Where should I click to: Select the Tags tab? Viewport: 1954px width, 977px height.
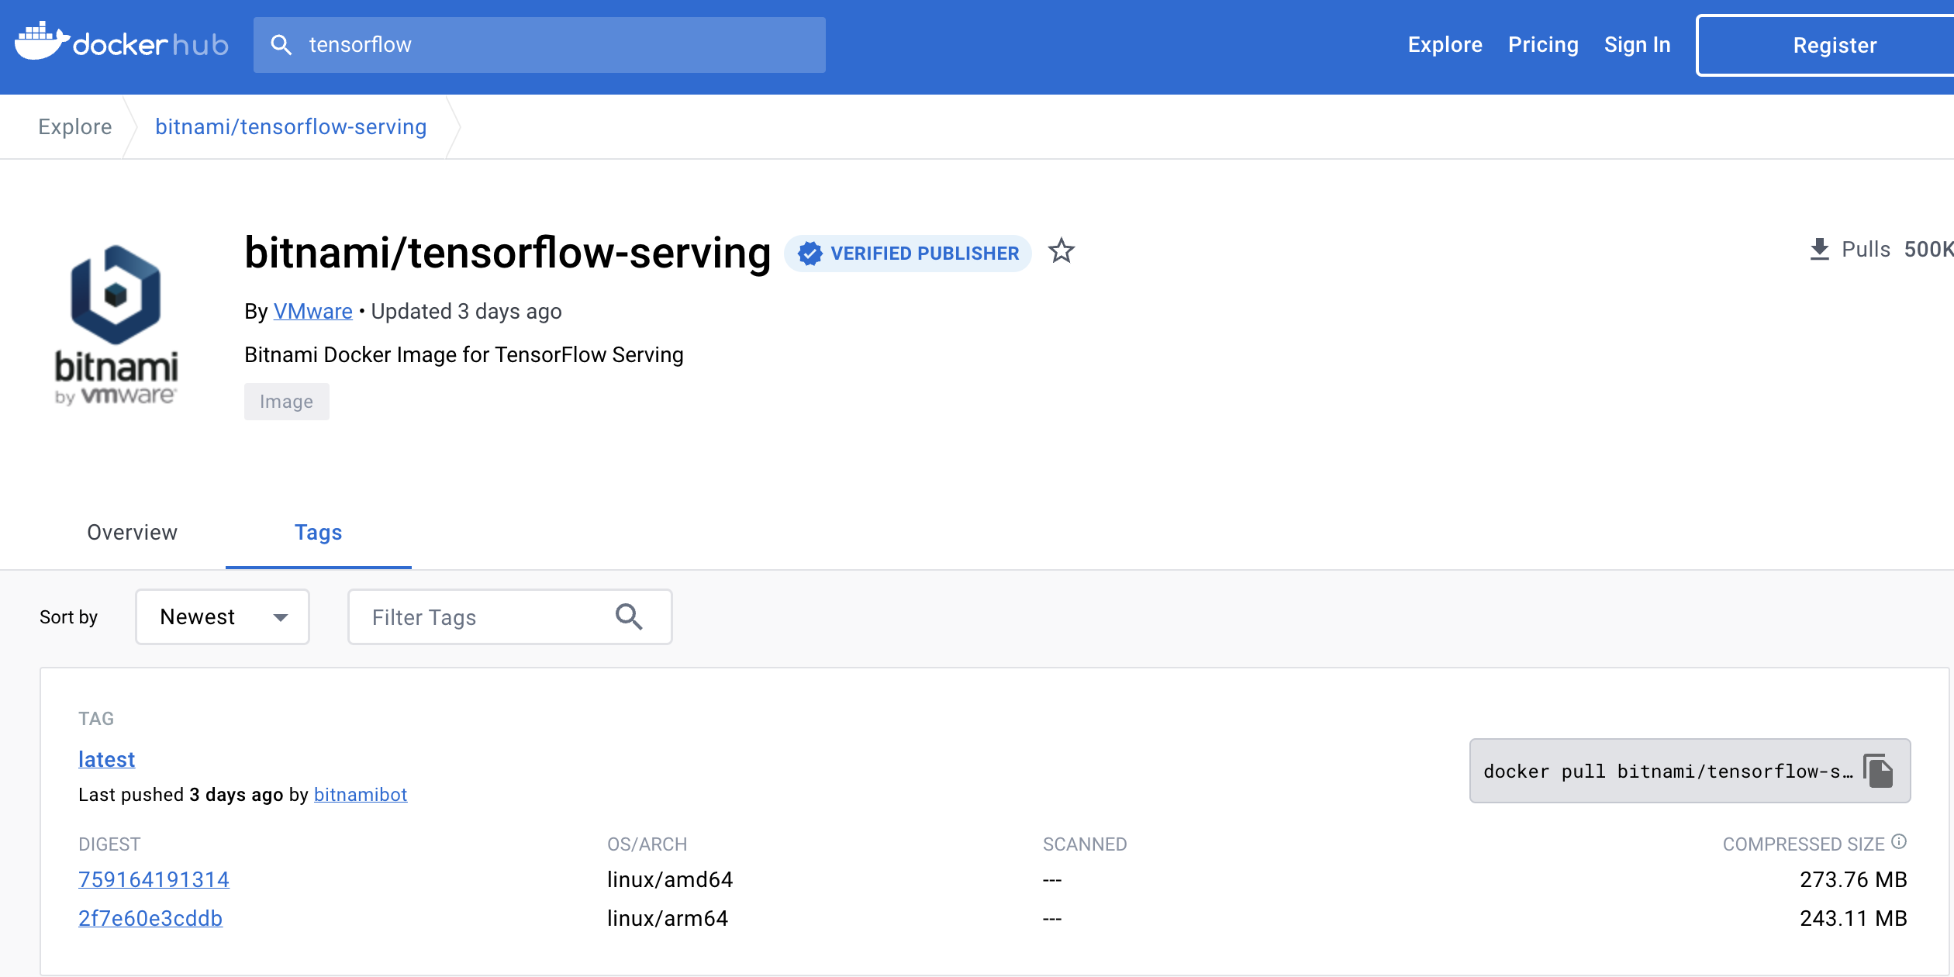pos(318,533)
